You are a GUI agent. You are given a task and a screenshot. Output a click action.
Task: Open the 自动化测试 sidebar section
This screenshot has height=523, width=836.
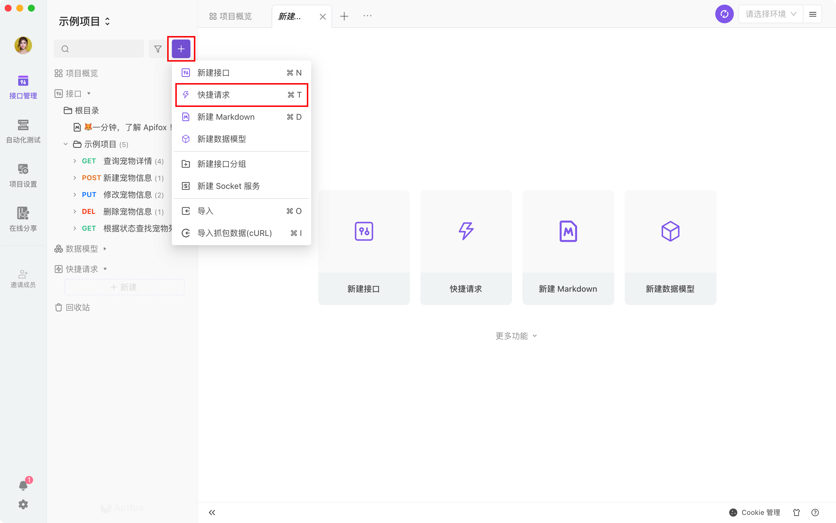(23, 131)
